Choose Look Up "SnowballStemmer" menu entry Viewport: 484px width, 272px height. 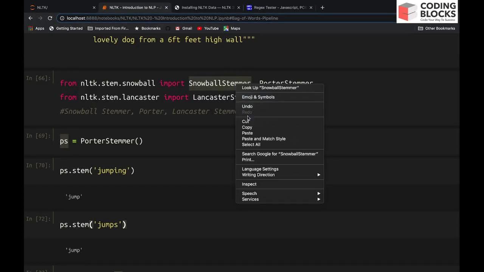tap(280, 88)
